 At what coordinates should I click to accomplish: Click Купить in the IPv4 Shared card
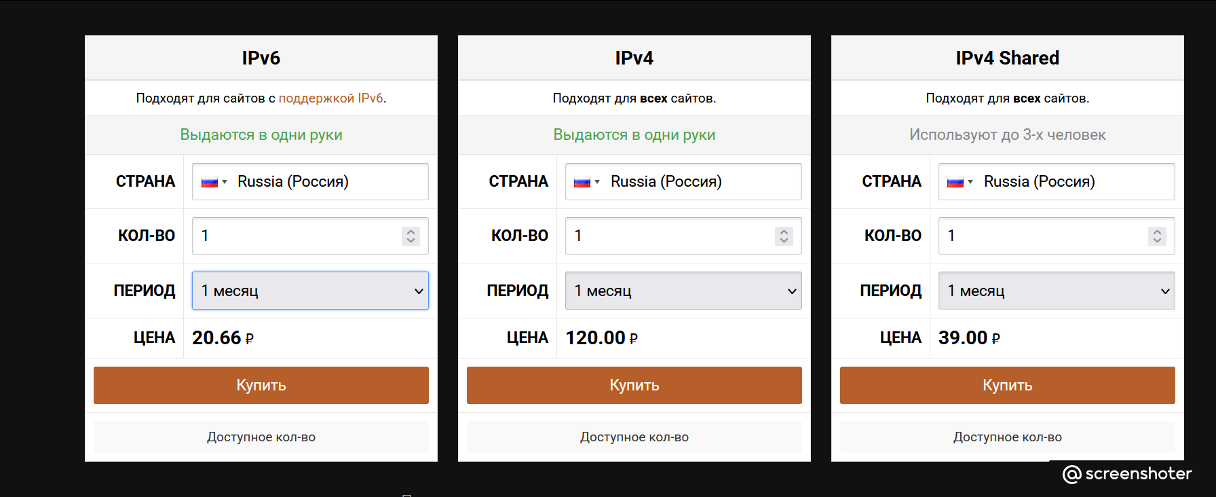click(x=1007, y=386)
